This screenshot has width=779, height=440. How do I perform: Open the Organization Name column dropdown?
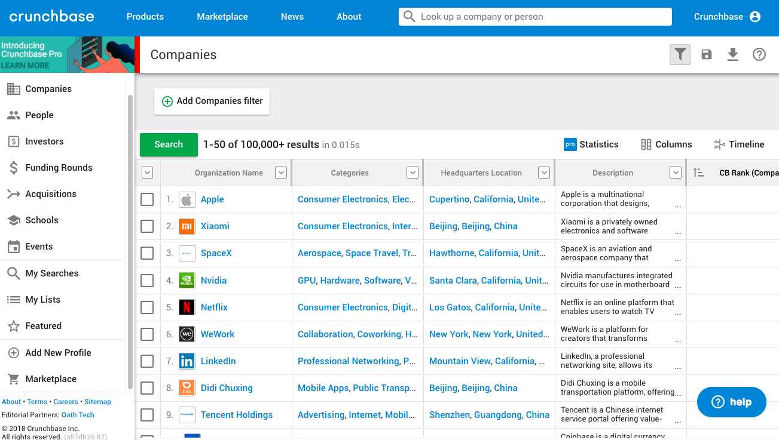pos(281,173)
